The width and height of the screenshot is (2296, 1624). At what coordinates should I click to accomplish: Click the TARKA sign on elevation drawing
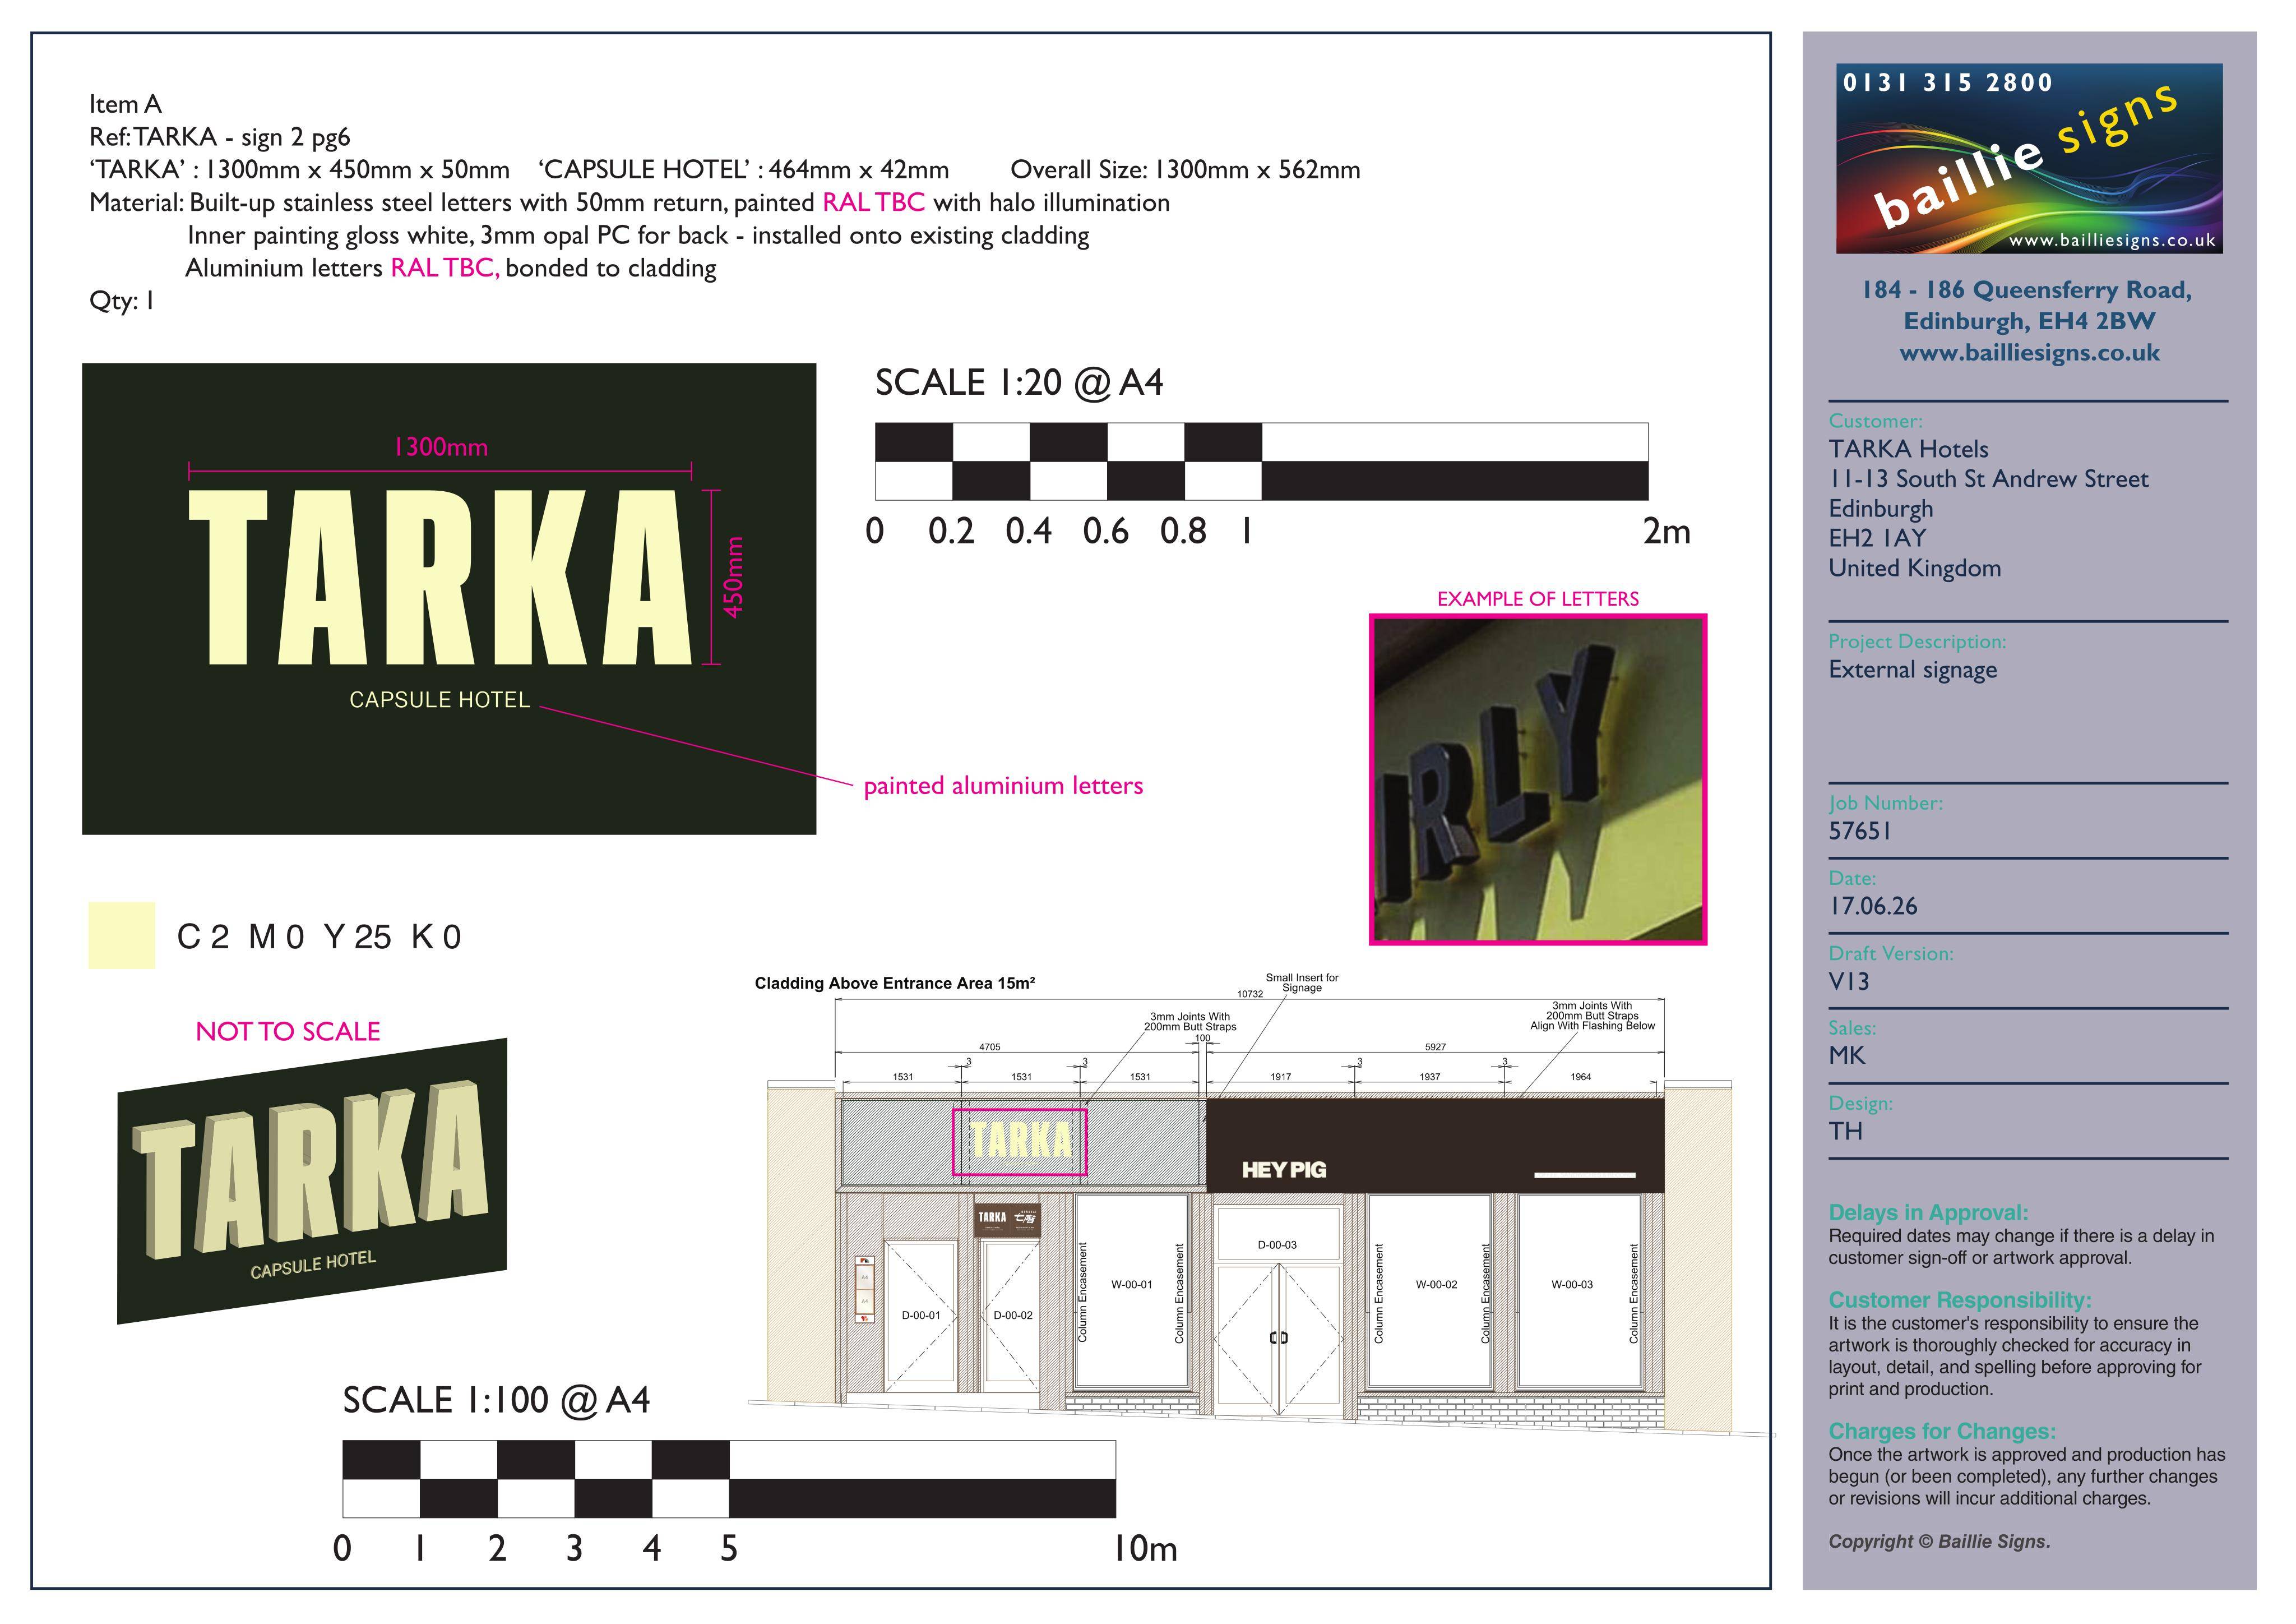[1019, 1142]
